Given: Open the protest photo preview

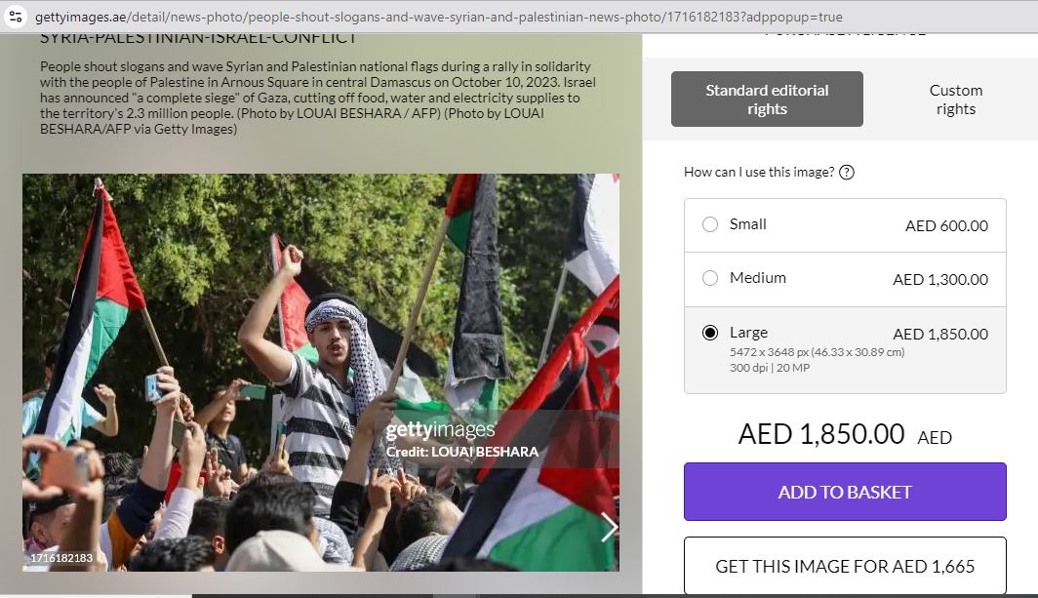Looking at the screenshot, I should click(x=320, y=373).
